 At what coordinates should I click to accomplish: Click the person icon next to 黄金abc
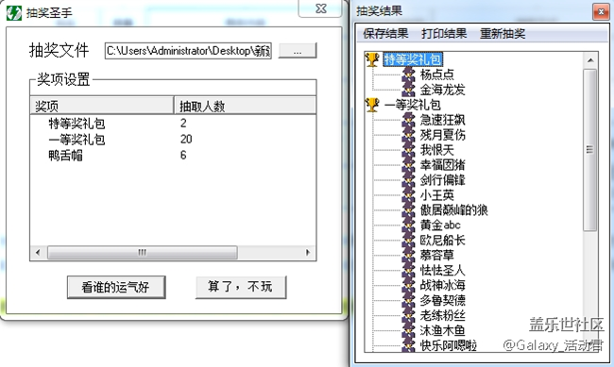click(409, 225)
